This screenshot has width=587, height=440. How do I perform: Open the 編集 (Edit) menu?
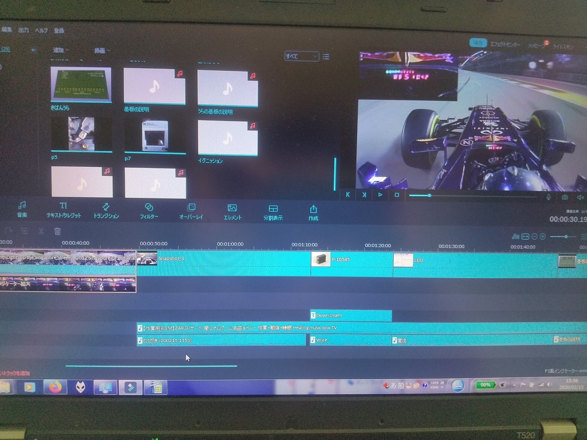click(x=6, y=29)
